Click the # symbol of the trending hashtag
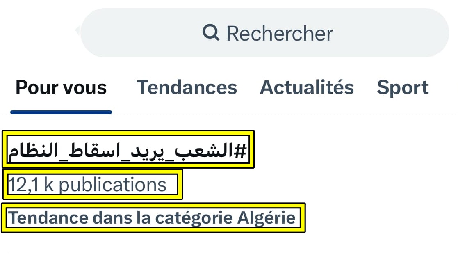Viewport: 458px width, 254px height. pyautogui.click(x=239, y=150)
